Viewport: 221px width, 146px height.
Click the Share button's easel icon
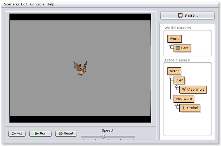pos(180,15)
